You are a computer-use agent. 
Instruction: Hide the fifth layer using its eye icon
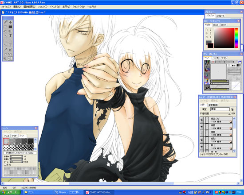(202, 147)
